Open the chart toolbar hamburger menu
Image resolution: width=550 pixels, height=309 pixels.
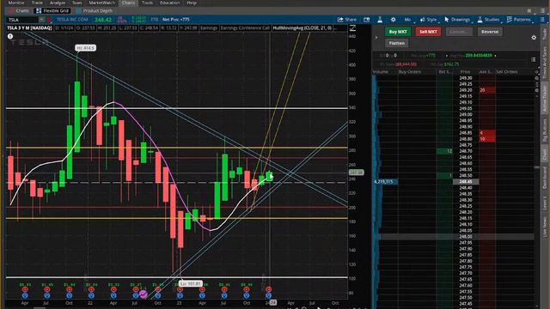(542, 20)
